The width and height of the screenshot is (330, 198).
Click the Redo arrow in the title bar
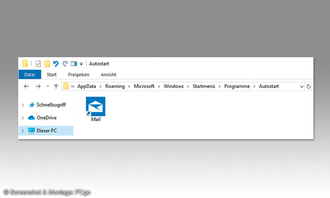pos(65,64)
